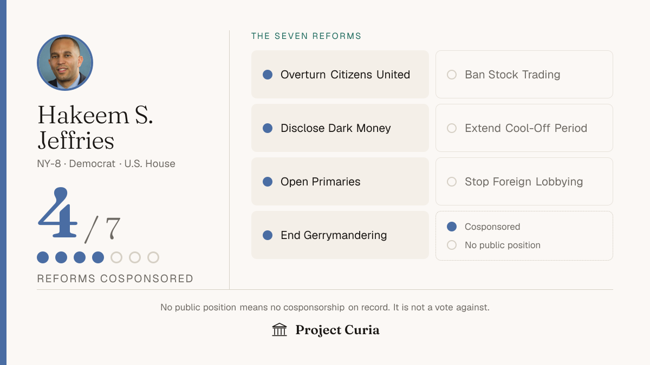Viewport: 650px width, 365px height.
Task: Click the empty circle beside Extend Cool-Off Period
Action: coord(452,128)
